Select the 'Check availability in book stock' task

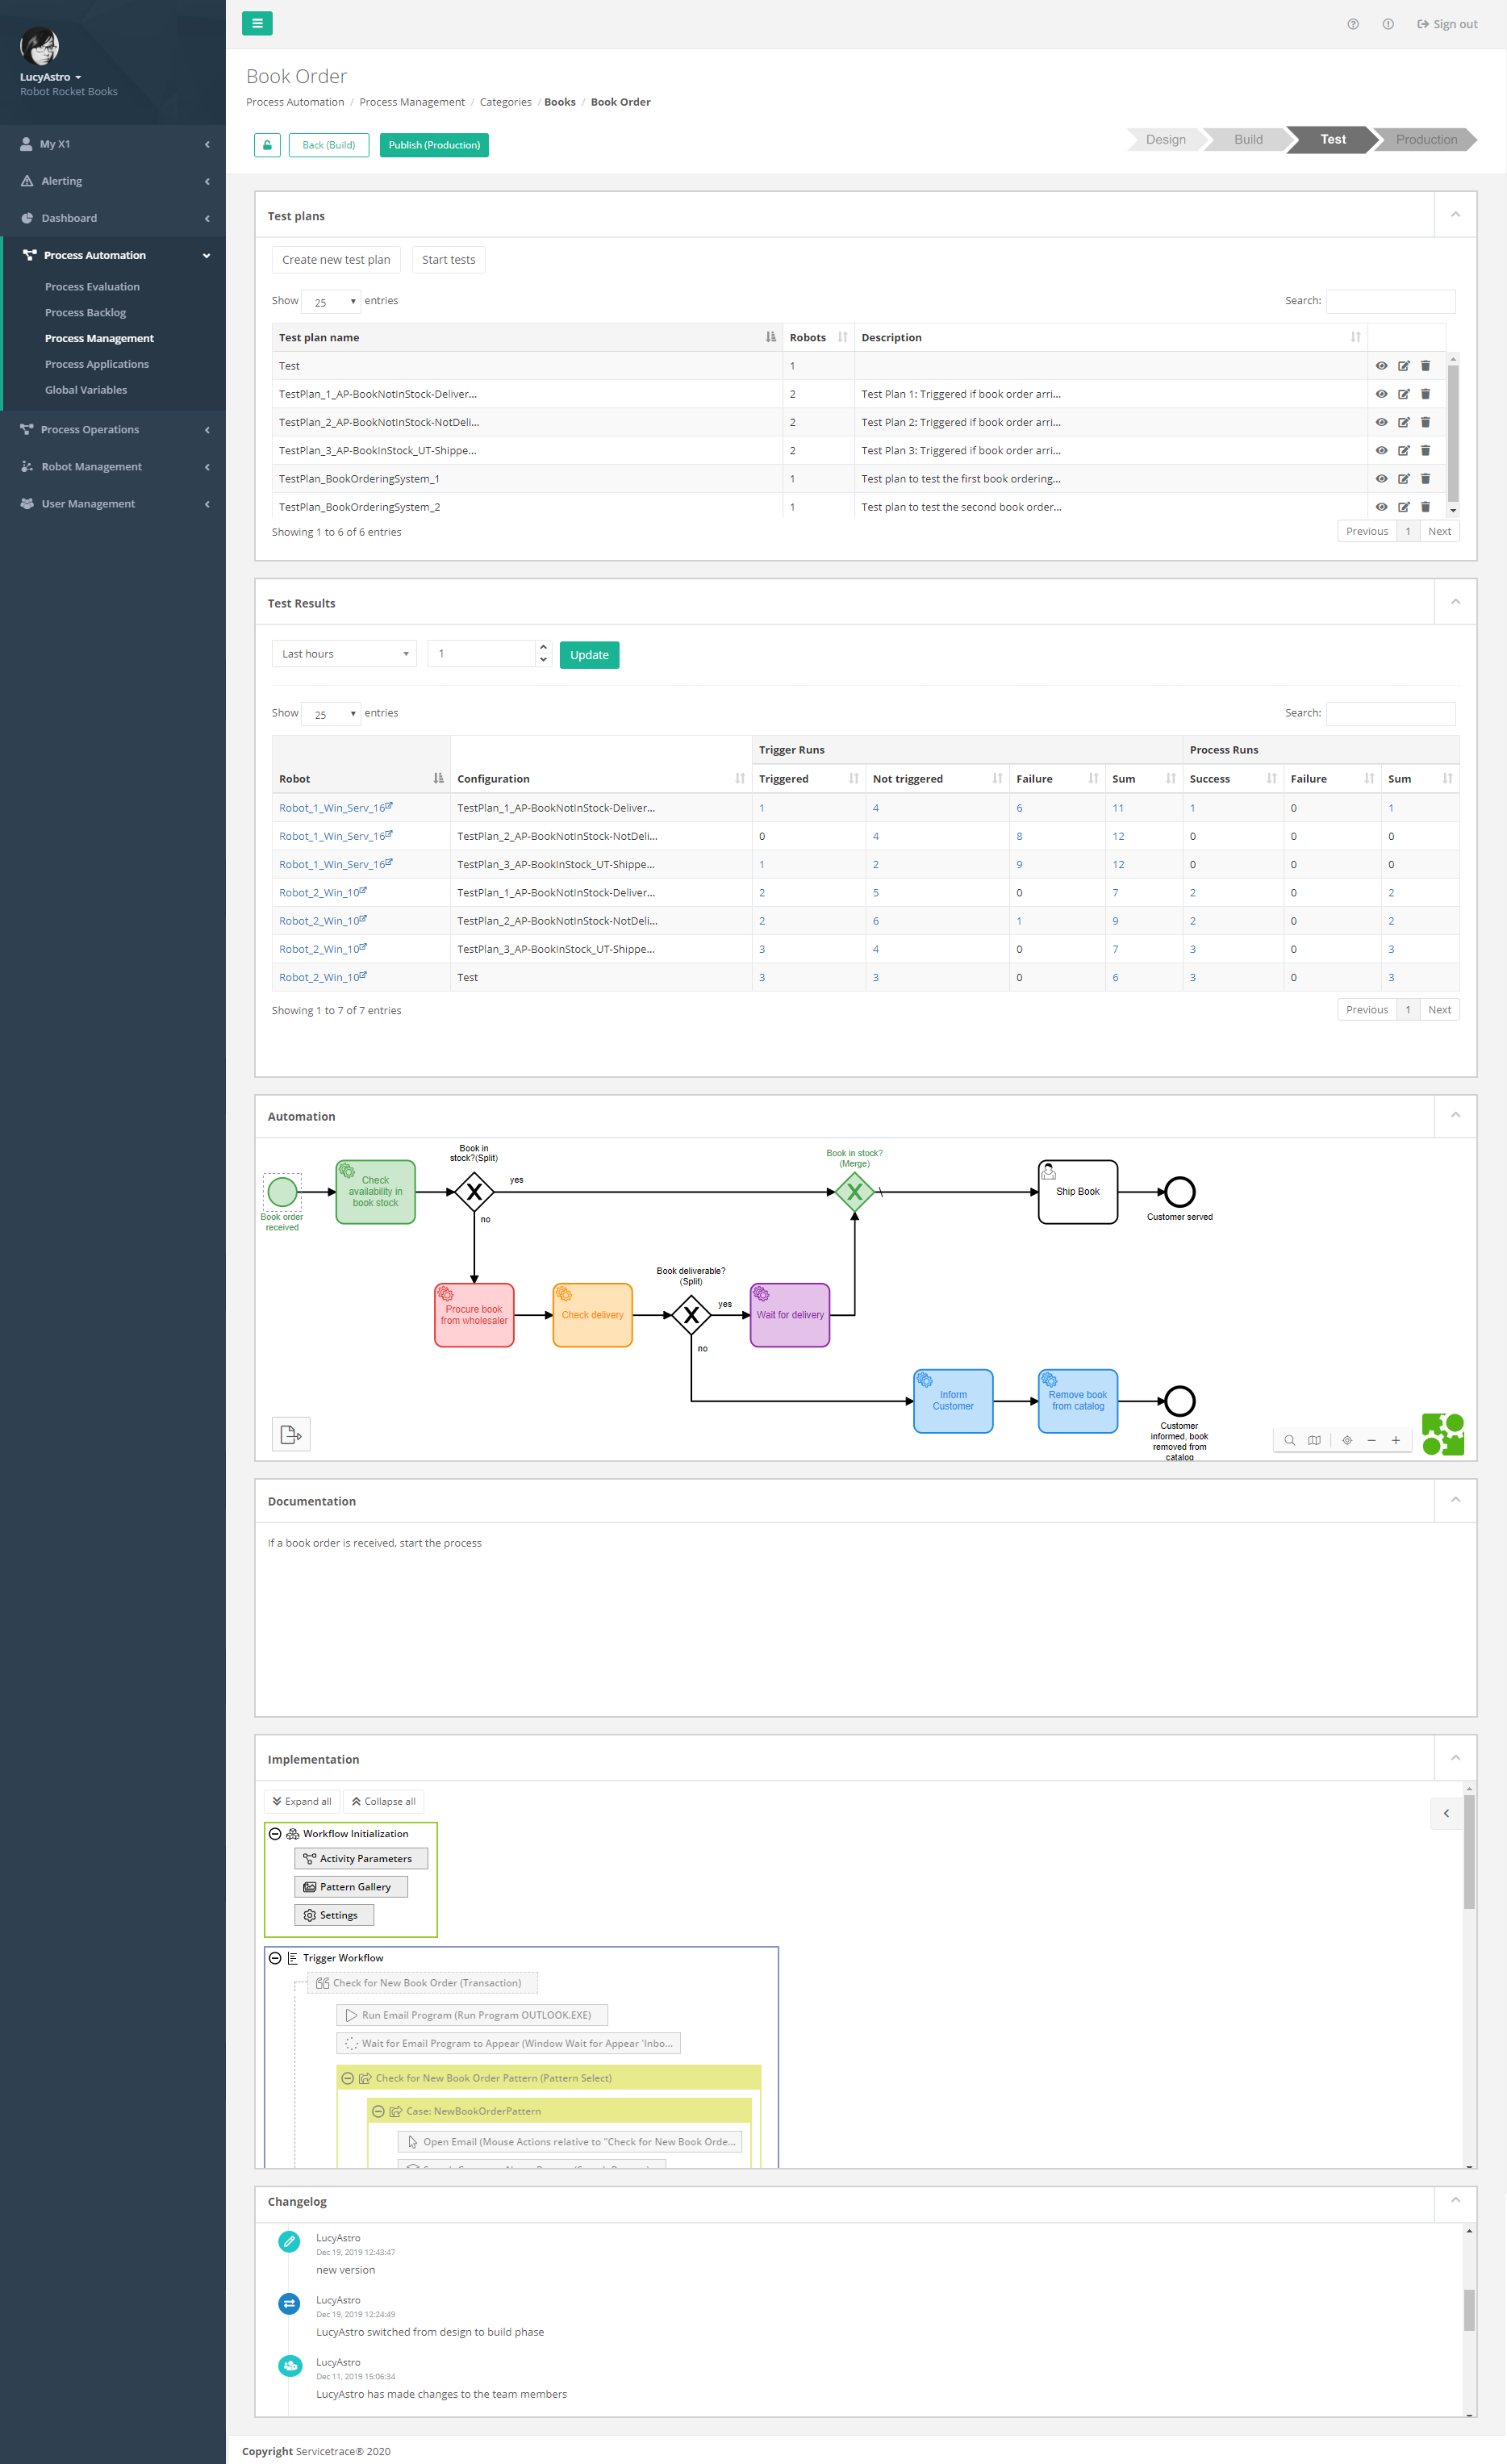click(375, 1191)
